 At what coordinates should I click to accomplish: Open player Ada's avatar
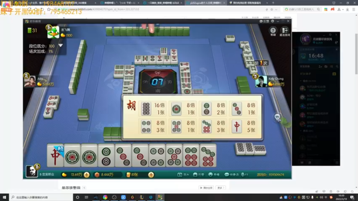[30, 81]
